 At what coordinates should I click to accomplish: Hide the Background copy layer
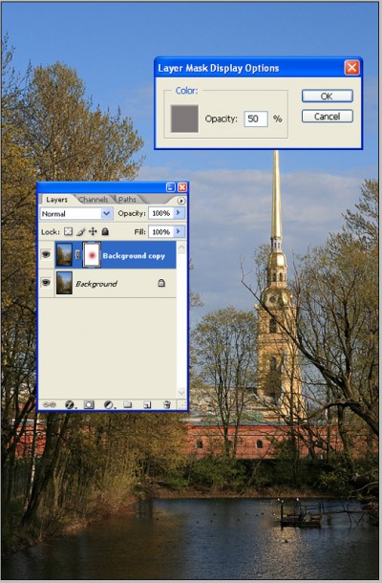46,254
